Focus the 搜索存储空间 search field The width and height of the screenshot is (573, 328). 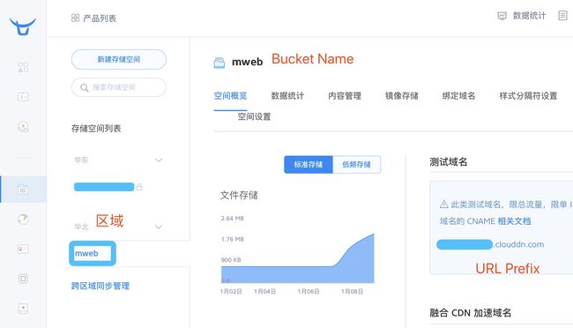pyautogui.click(x=119, y=87)
